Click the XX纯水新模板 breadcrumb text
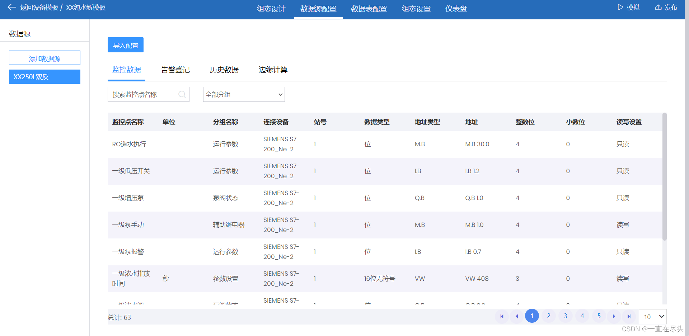The height and width of the screenshot is (336, 689). coord(86,8)
